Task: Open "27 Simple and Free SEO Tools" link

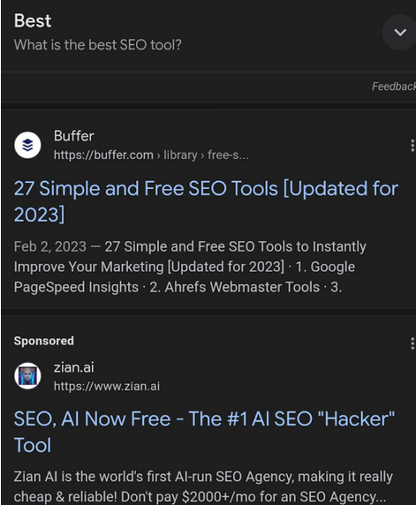Action: (x=206, y=201)
